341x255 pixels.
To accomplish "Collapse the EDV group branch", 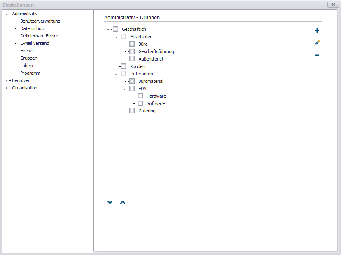I will (124, 89).
